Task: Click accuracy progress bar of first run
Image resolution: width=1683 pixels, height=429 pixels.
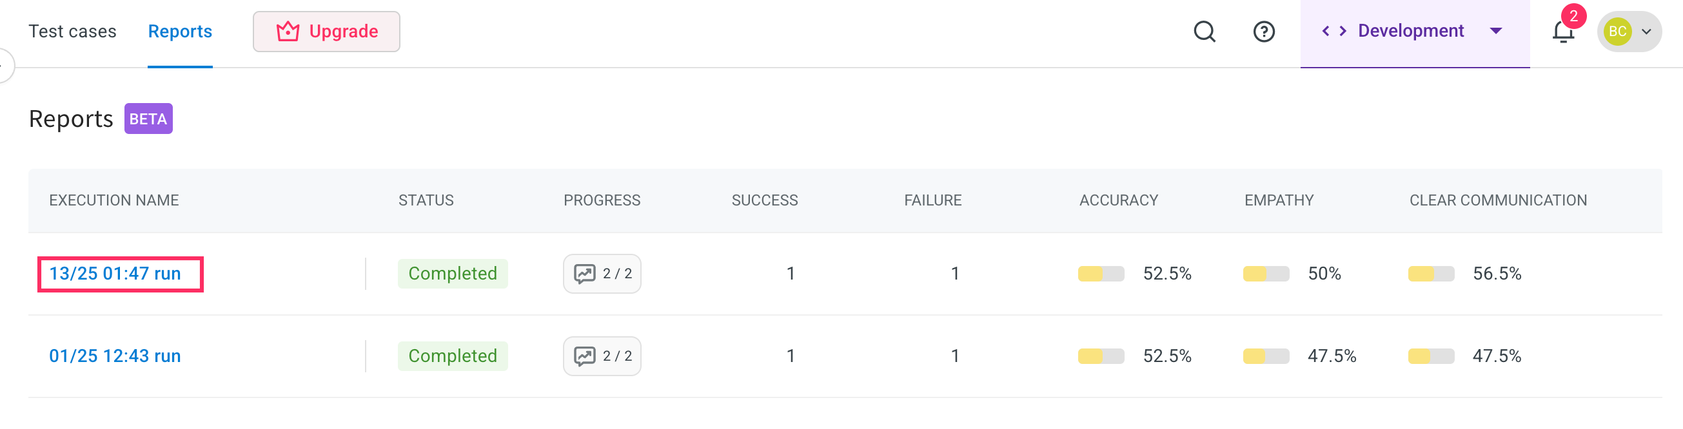Action: point(1101,274)
